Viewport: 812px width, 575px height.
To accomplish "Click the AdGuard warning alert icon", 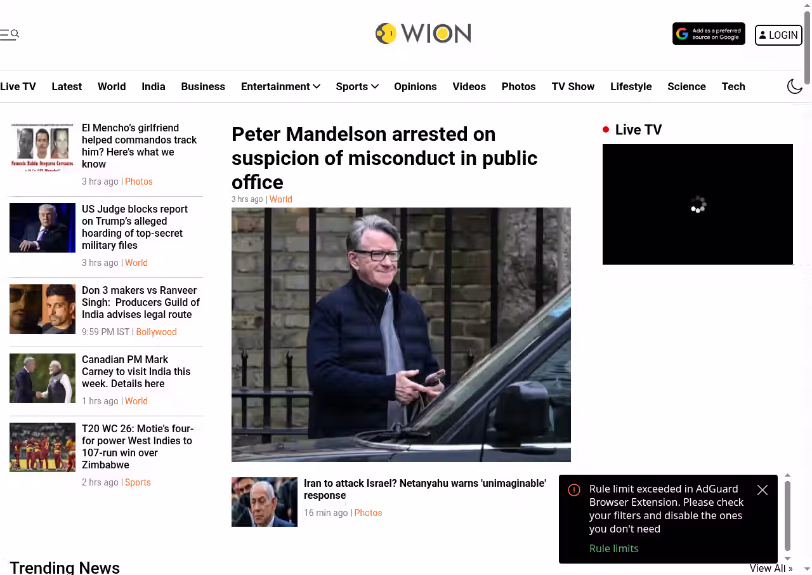I will pos(574,490).
